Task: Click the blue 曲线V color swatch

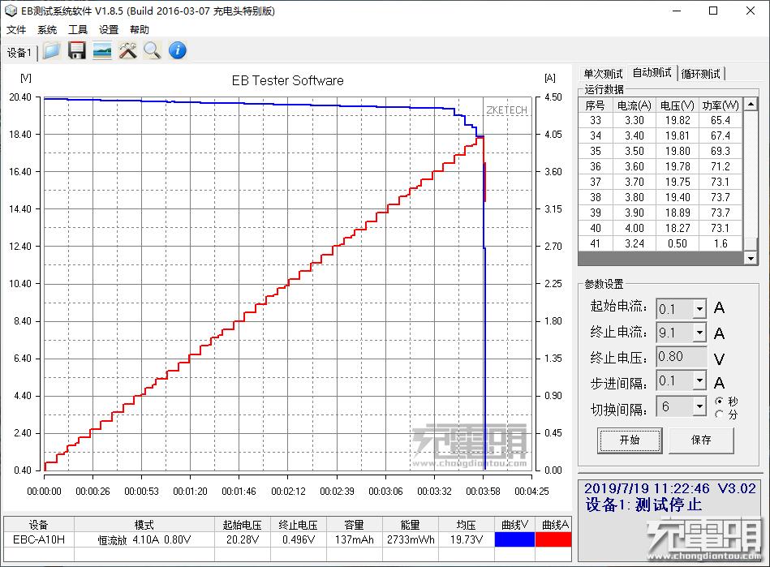Action: [514, 539]
